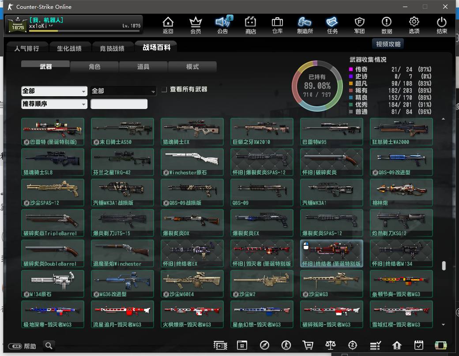The height and width of the screenshot is (356, 459).
Task: Open the second 全部 dark dropdown
Action: 123,91
